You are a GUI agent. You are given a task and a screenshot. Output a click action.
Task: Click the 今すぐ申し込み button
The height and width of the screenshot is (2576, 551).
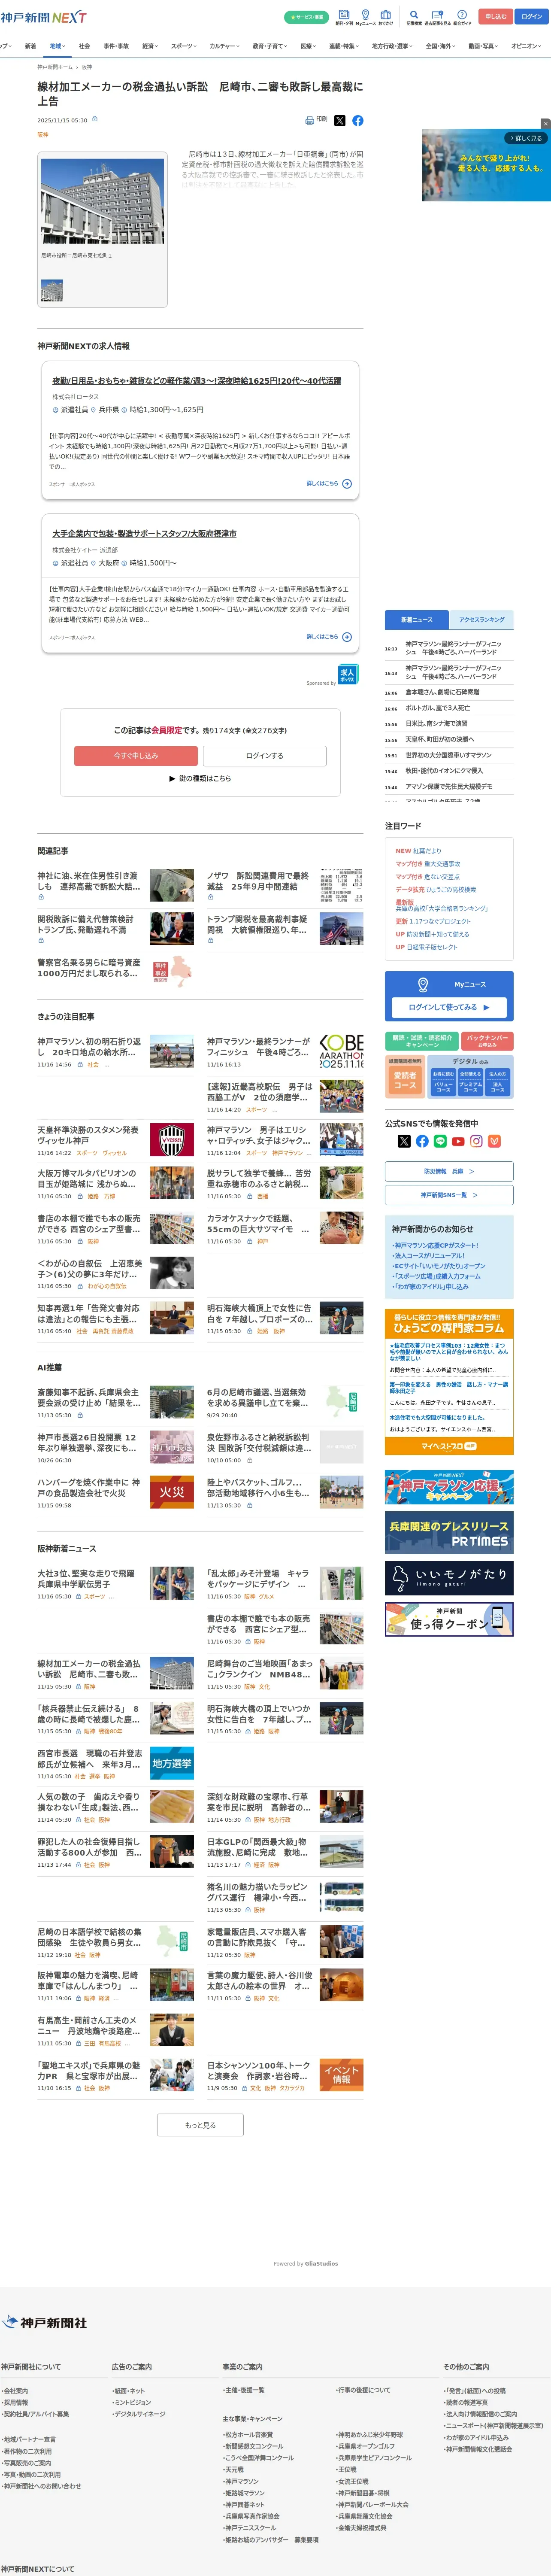(x=136, y=756)
